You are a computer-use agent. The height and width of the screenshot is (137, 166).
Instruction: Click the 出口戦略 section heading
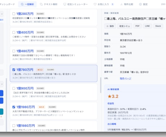click(x=112, y=124)
